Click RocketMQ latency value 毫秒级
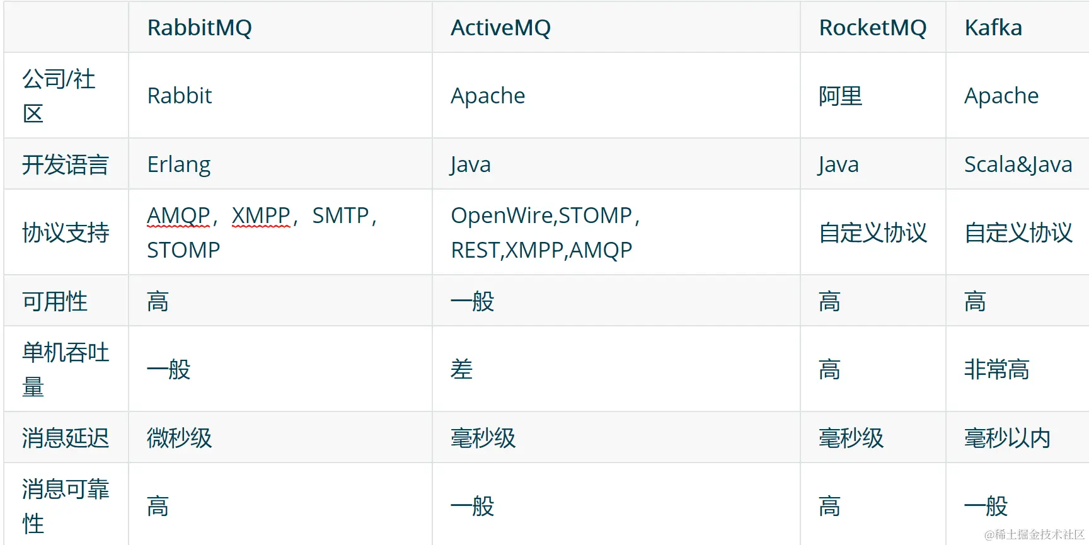The height and width of the screenshot is (545, 1089). [851, 438]
